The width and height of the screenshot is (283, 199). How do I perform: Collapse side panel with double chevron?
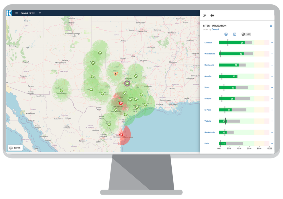205,15
